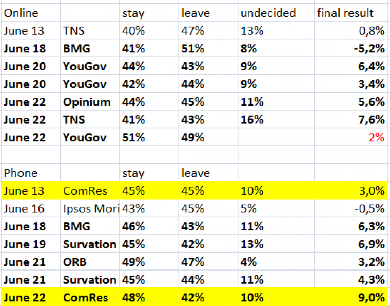Click the 16% undecided cell for TNS
The width and height of the screenshot is (390, 306).
276,120
